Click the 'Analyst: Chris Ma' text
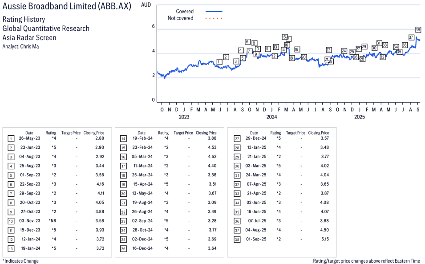 (x=20, y=46)
